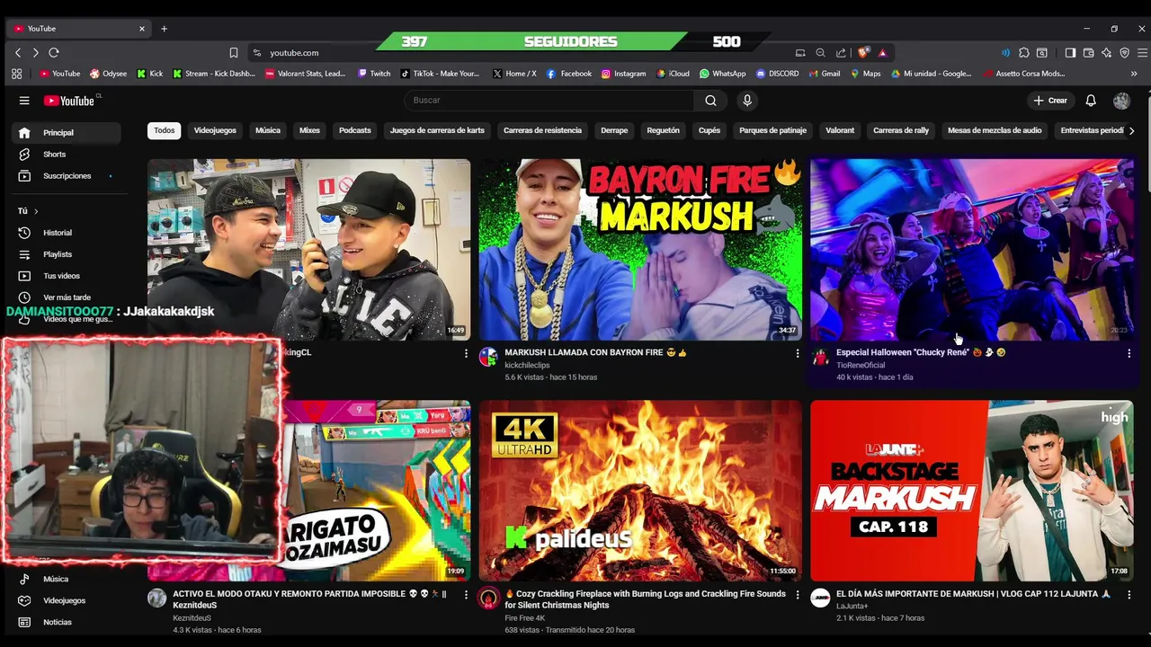Open the DISCORD bookmark
The height and width of the screenshot is (647, 1151).
pyautogui.click(x=777, y=74)
